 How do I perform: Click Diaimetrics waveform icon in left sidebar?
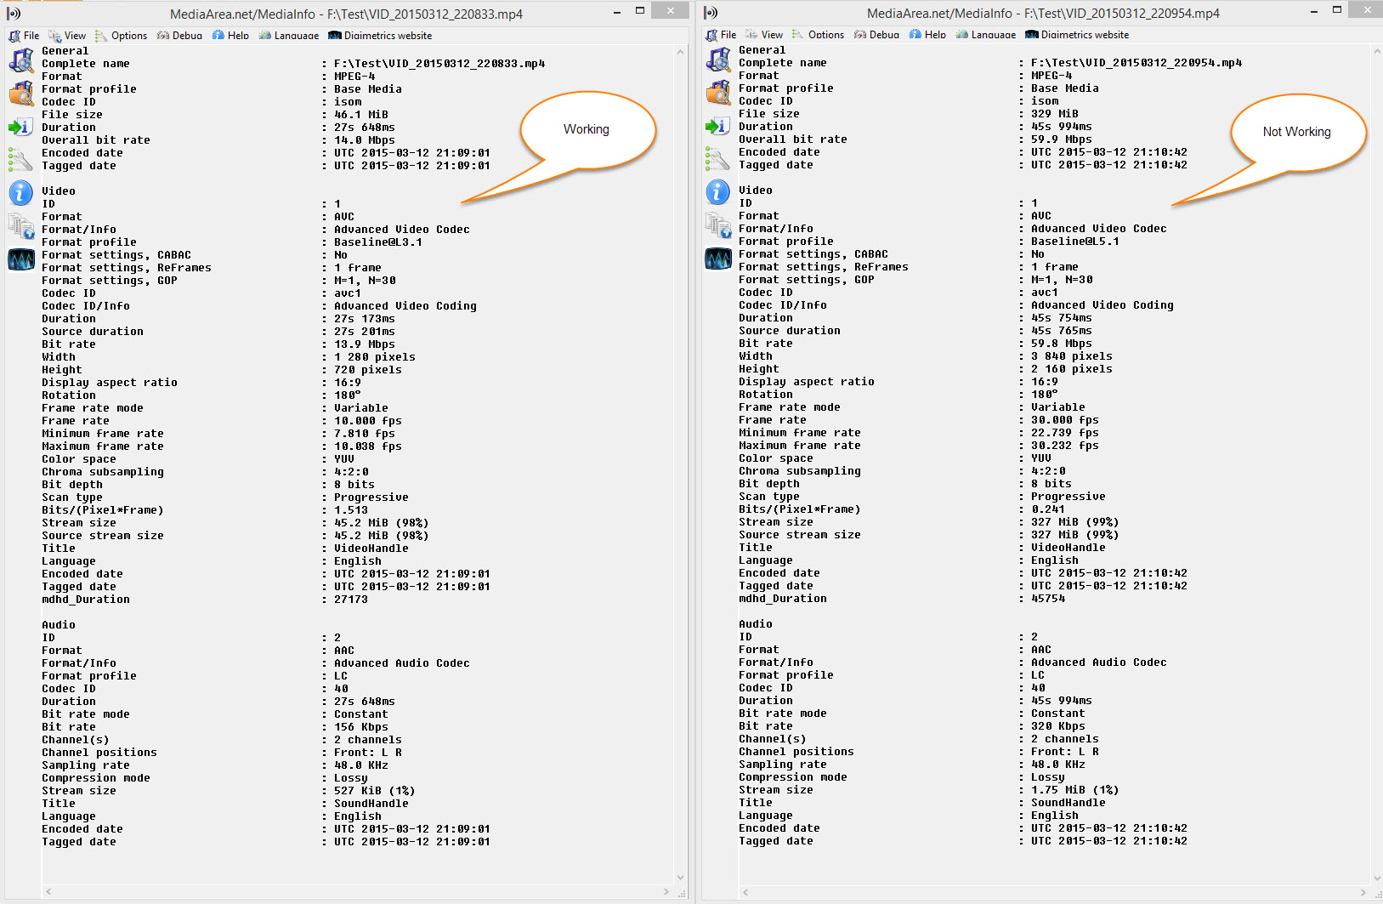(21, 259)
